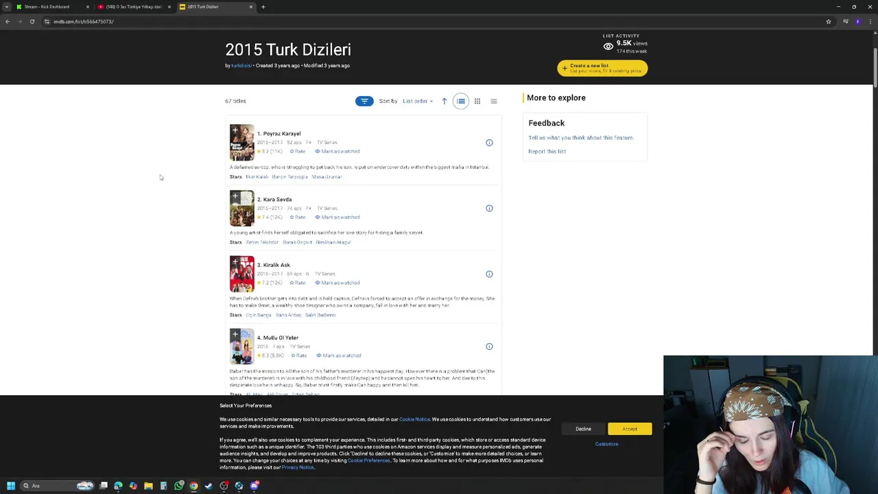
Task: Switch to grid view
Action: pos(477,101)
